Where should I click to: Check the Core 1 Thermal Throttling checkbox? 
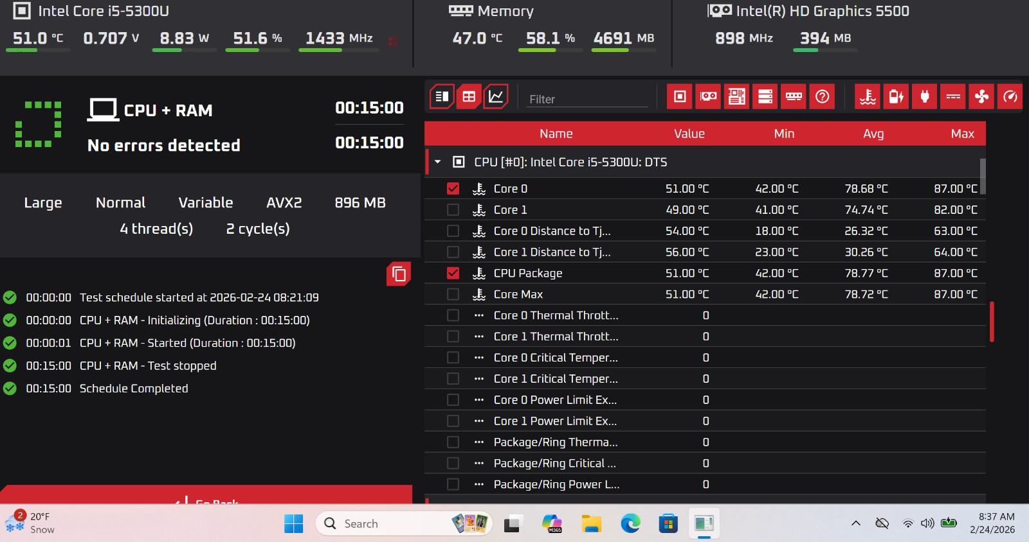(453, 337)
